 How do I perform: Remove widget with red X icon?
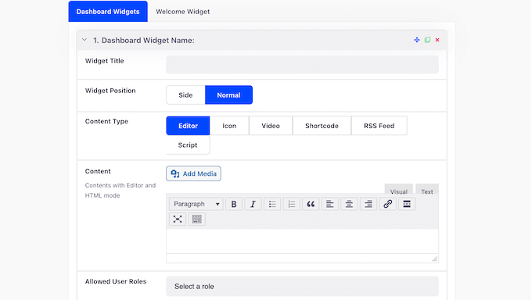tap(437, 40)
